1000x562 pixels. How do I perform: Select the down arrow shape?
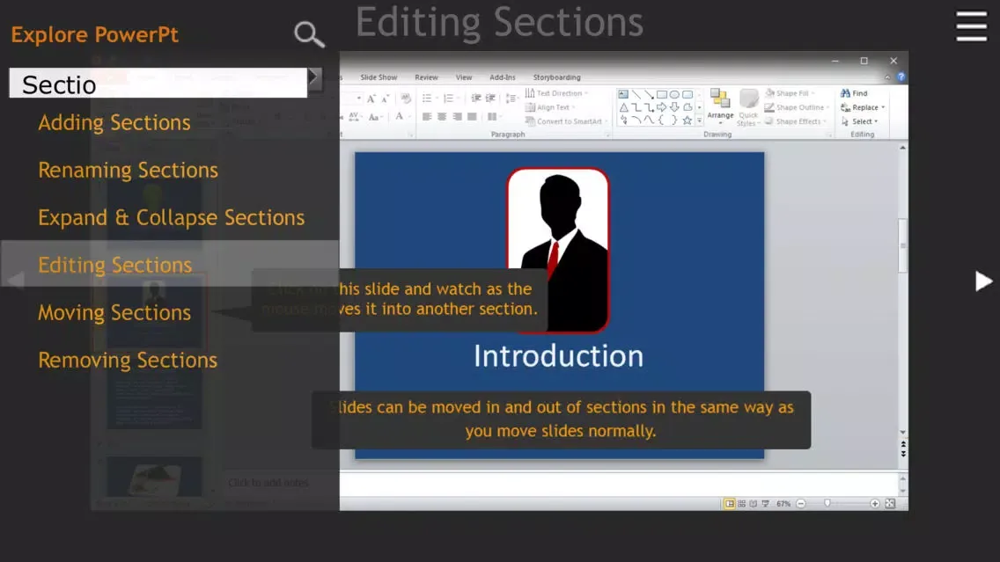click(674, 107)
